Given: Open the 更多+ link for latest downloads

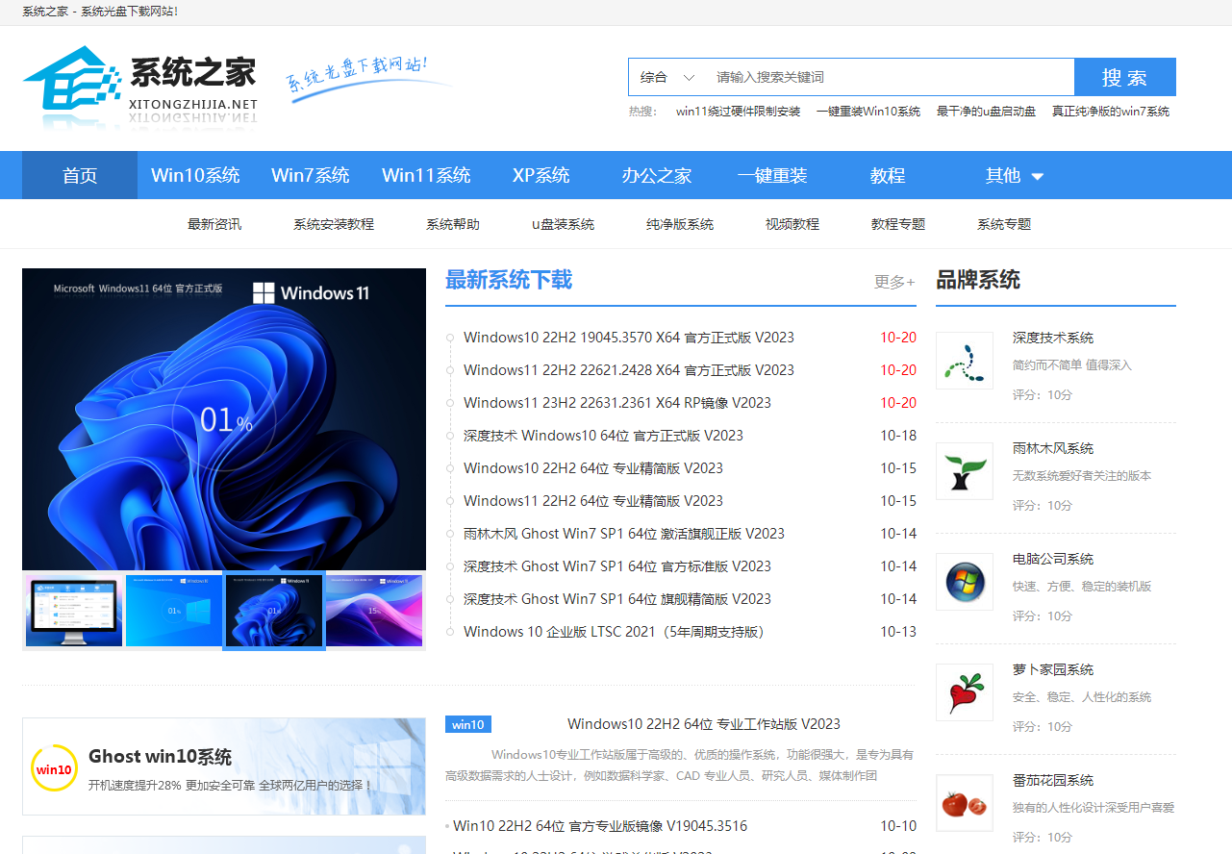Looking at the screenshot, I should pos(893,281).
